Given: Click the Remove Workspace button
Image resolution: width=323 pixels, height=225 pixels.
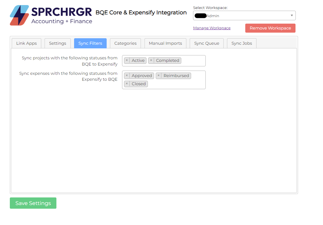Looking at the screenshot, I should pyautogui.click(x=270, y=28).
